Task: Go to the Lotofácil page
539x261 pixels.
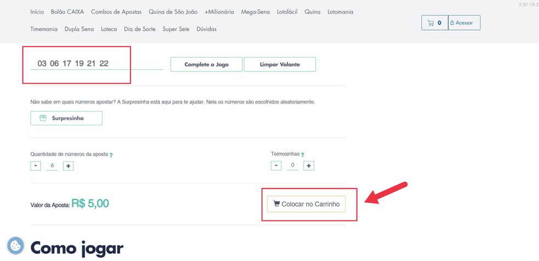Action: click(287, 12)
